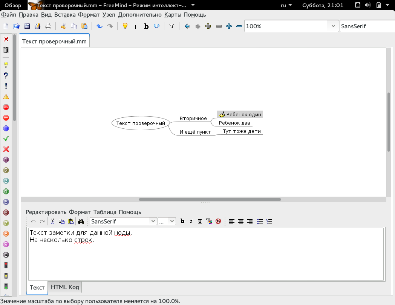The width and height of the screenshot is (395, 305).
Task: Add blue info icon to node
Action: (6, 128)
